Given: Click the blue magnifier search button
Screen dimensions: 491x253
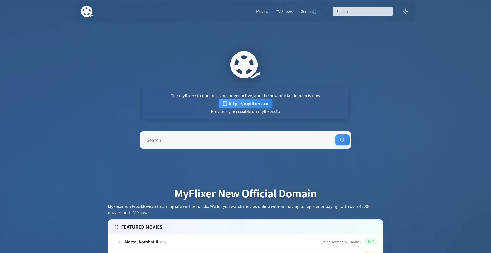Looking at the screenshot, I should click(x=342, y=140).
